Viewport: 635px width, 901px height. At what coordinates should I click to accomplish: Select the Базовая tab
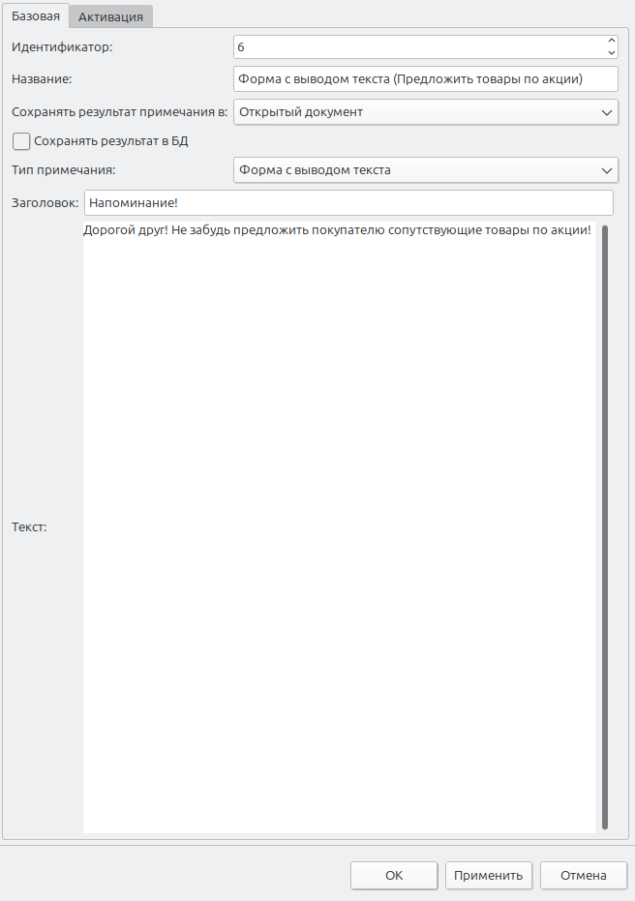[x=36, y=15]
